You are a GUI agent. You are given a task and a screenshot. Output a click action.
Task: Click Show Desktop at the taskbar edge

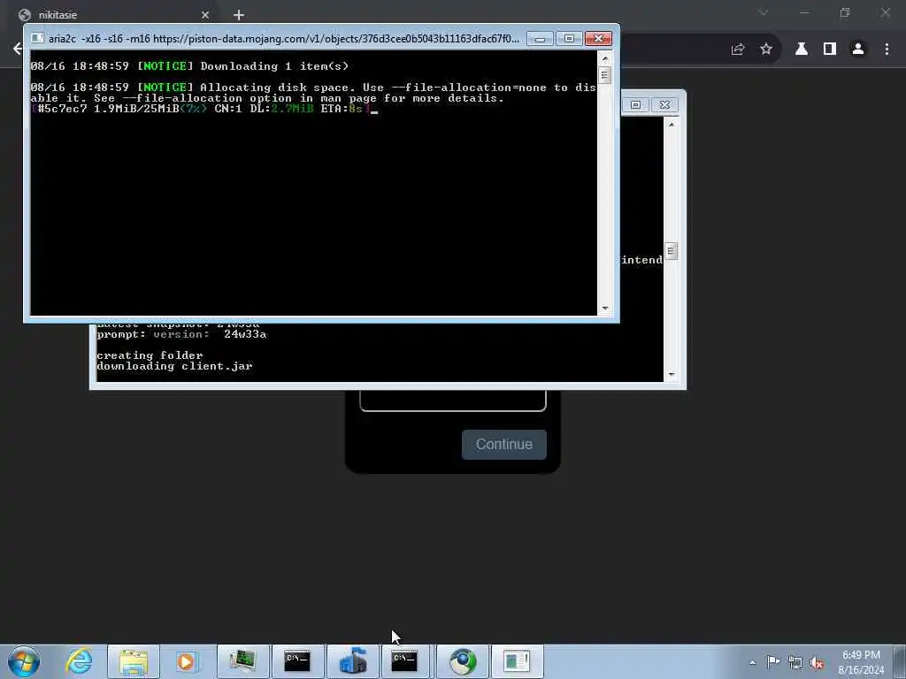(x=900, y=661)
